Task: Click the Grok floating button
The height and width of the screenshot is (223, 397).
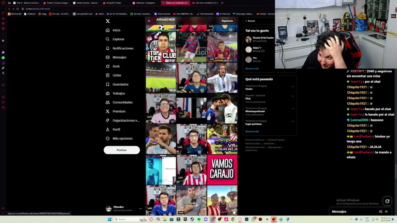Action: (x=387, y=201)
